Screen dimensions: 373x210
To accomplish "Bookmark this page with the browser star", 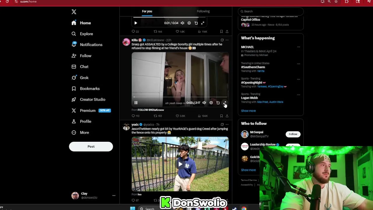I will click(x=336, y=1).
